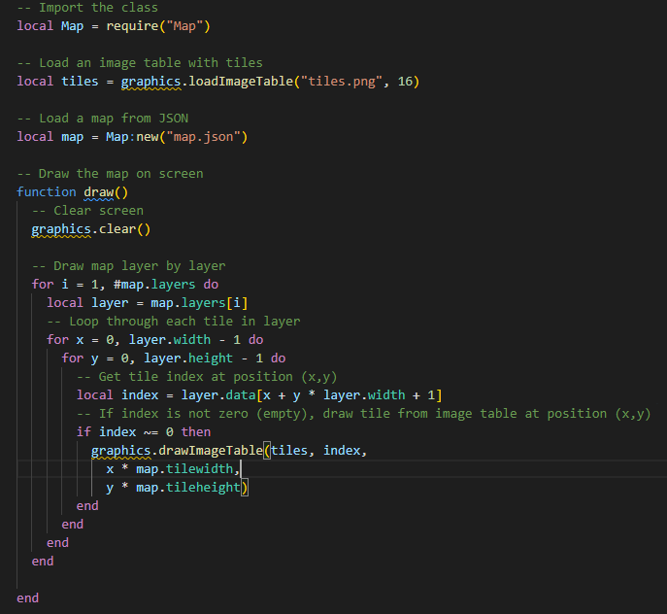Click the loadImageTable function name

241,82
